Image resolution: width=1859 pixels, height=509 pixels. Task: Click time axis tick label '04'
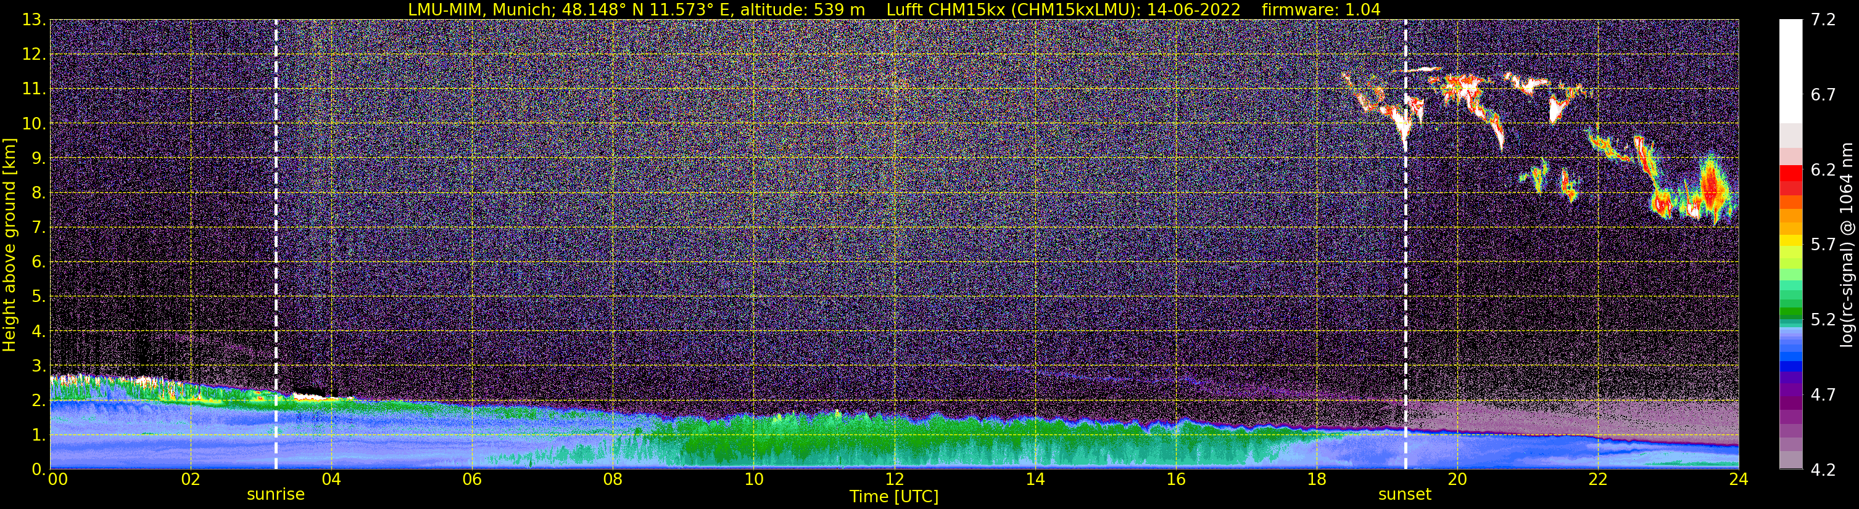tap(331, 480)
